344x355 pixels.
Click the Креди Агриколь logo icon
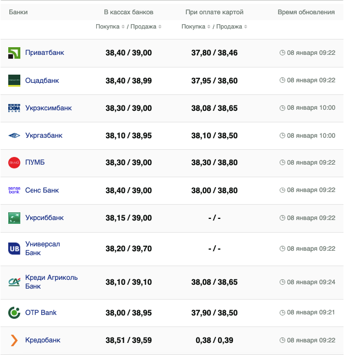tap(14, 282)
